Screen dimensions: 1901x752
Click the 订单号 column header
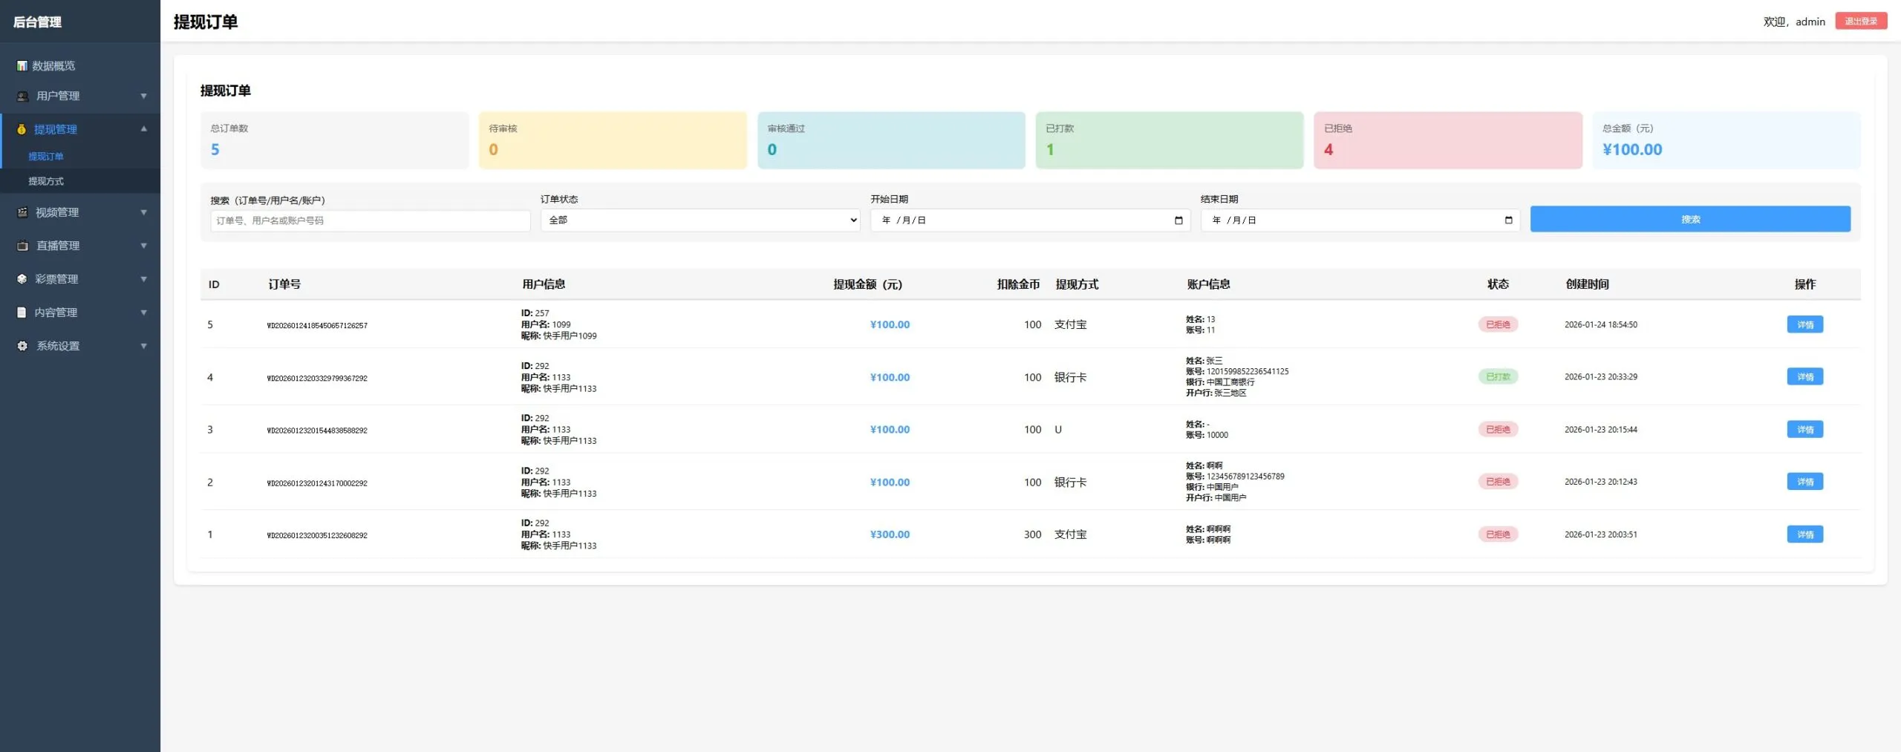284,284
